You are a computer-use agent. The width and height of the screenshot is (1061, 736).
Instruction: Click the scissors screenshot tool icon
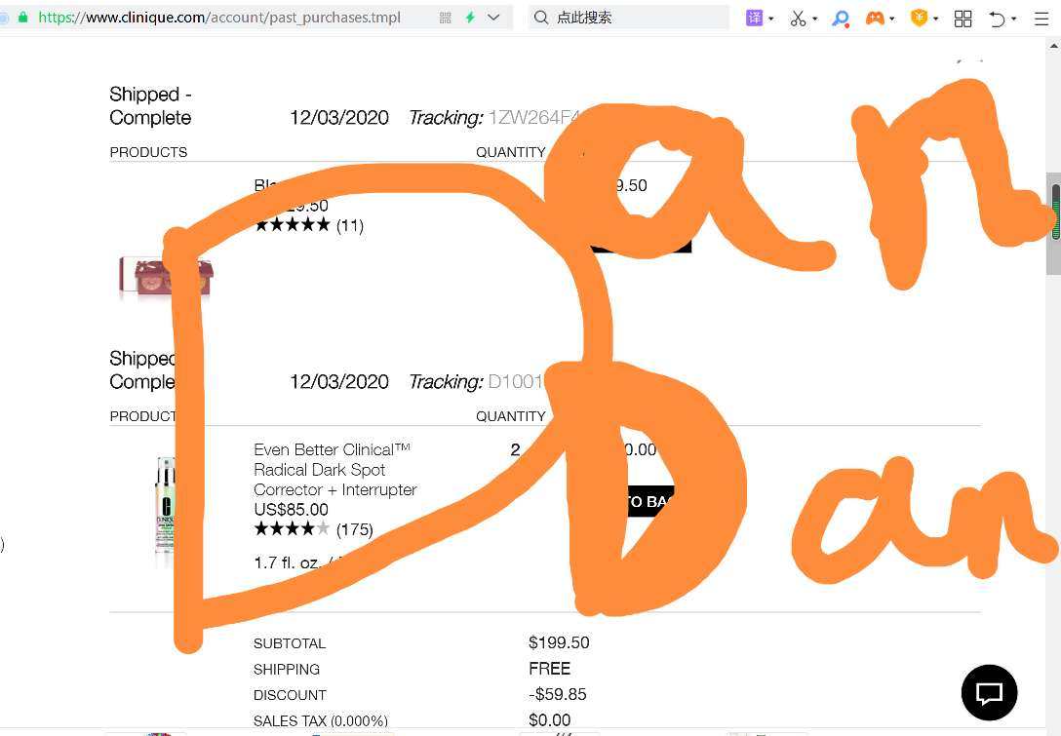coord(798,19)
